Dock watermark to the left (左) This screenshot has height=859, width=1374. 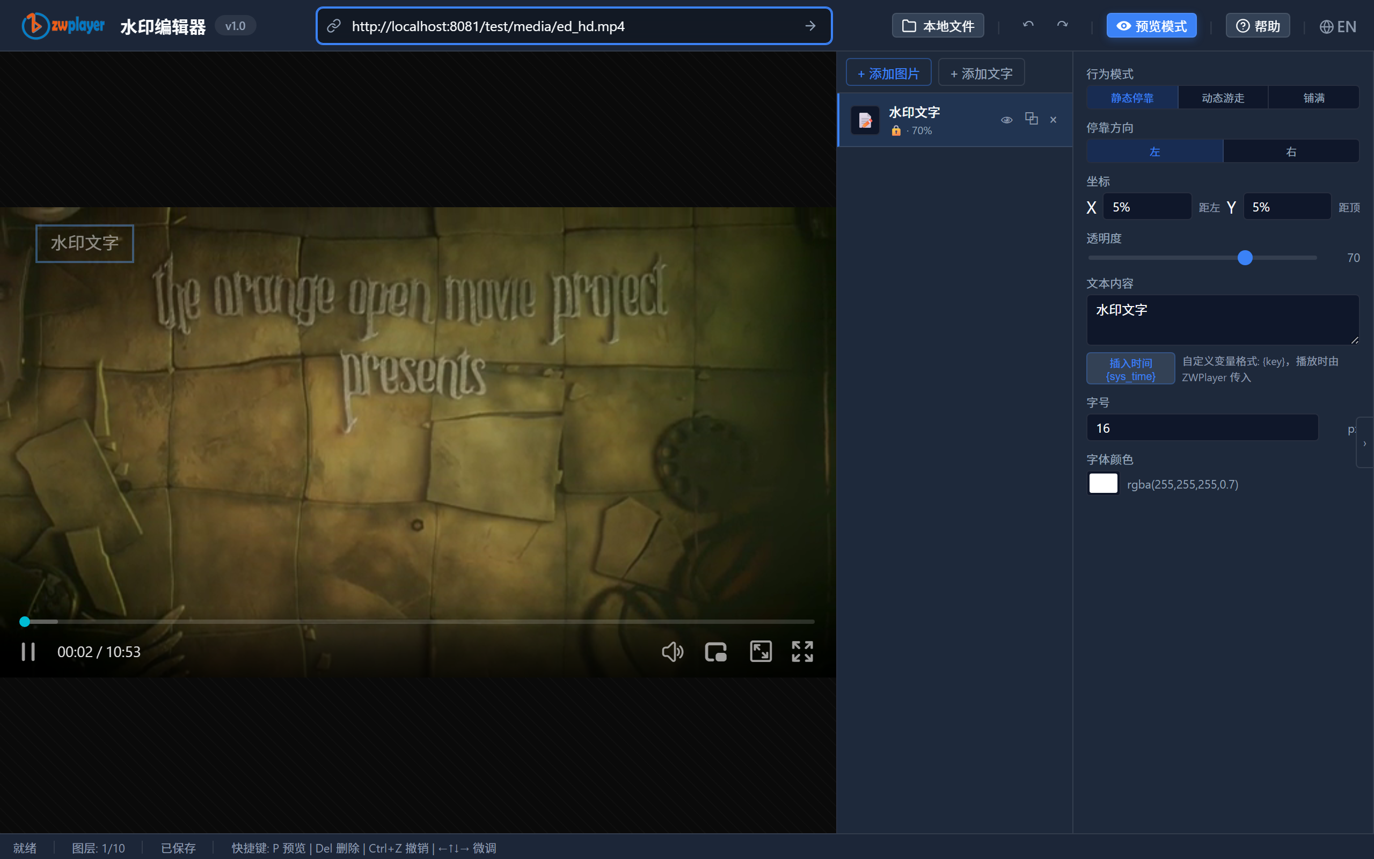(x=1154, y=151)
